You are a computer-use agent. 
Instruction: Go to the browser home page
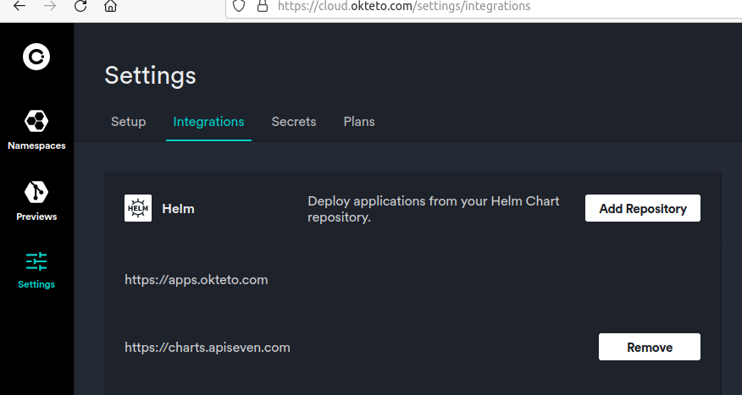tap(110, 6)
